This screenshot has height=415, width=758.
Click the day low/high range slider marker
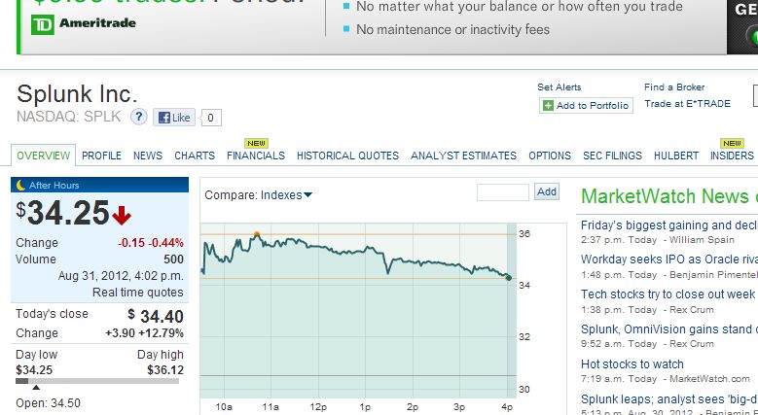36,387
